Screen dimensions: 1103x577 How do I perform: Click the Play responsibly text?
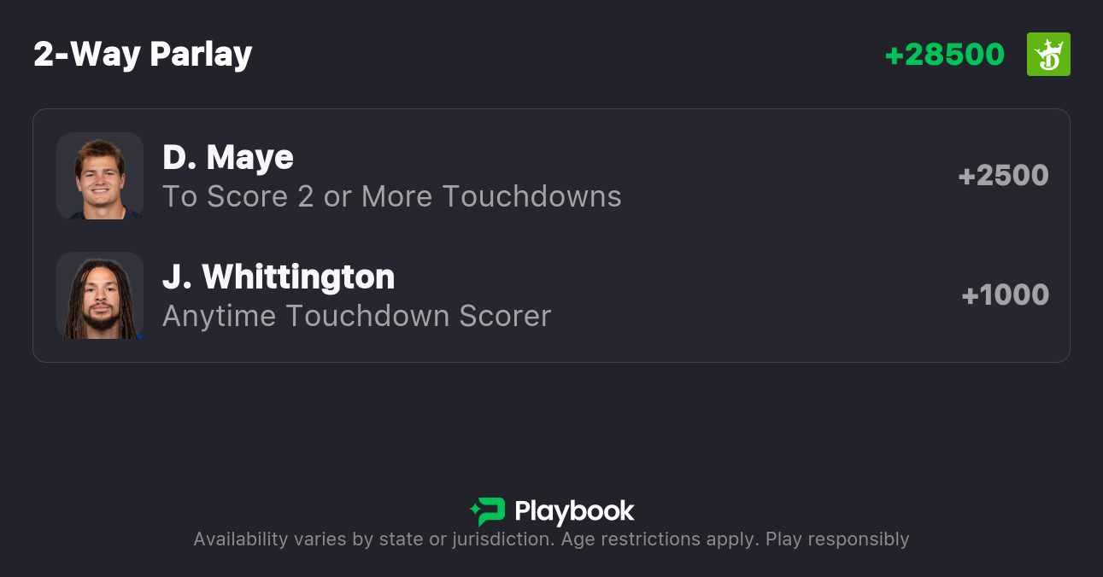pyautogui.click(x=837, y=539)
